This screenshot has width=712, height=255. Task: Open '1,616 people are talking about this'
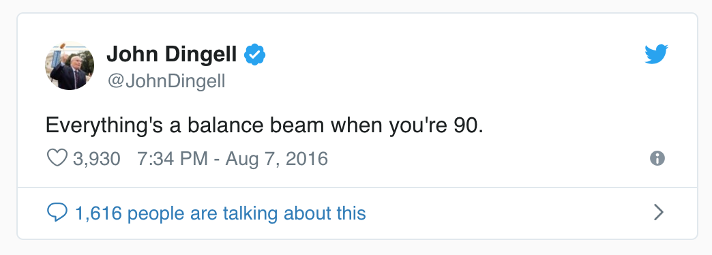point(220,213)
